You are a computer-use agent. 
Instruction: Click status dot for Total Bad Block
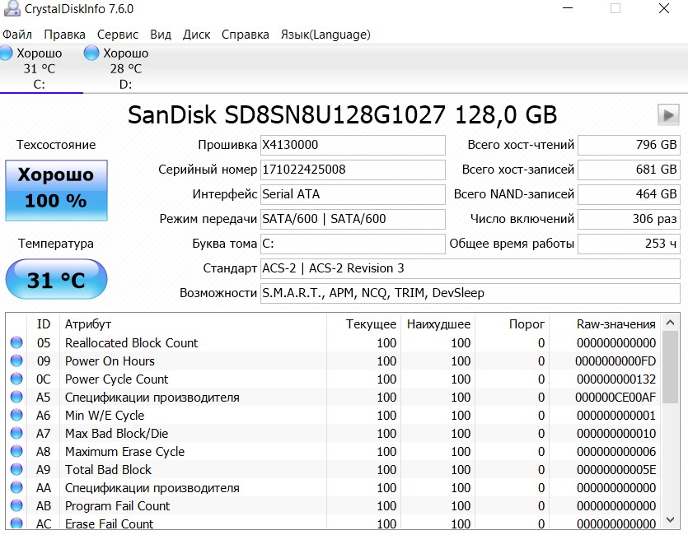[x=16, y=469]
